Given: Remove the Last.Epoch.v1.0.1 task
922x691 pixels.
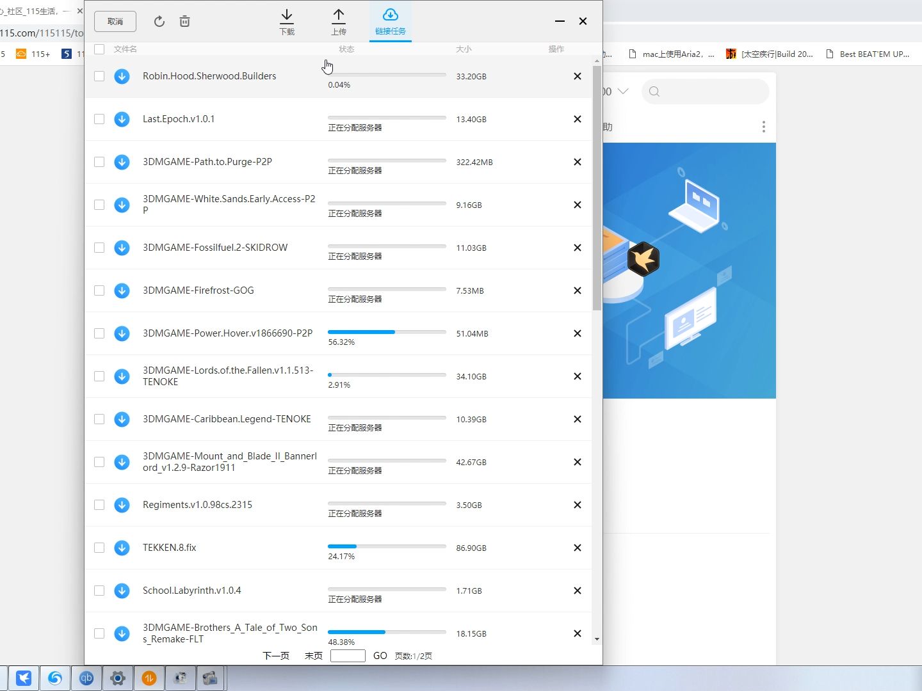Looking at the screenshot, I should click(x=578, y=119).
